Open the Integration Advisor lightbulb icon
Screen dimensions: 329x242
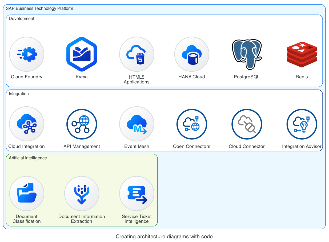(302, 124)
